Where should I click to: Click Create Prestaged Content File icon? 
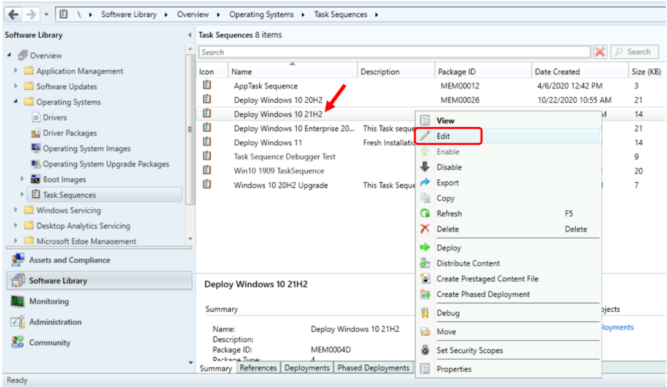(x=425, y=278)
